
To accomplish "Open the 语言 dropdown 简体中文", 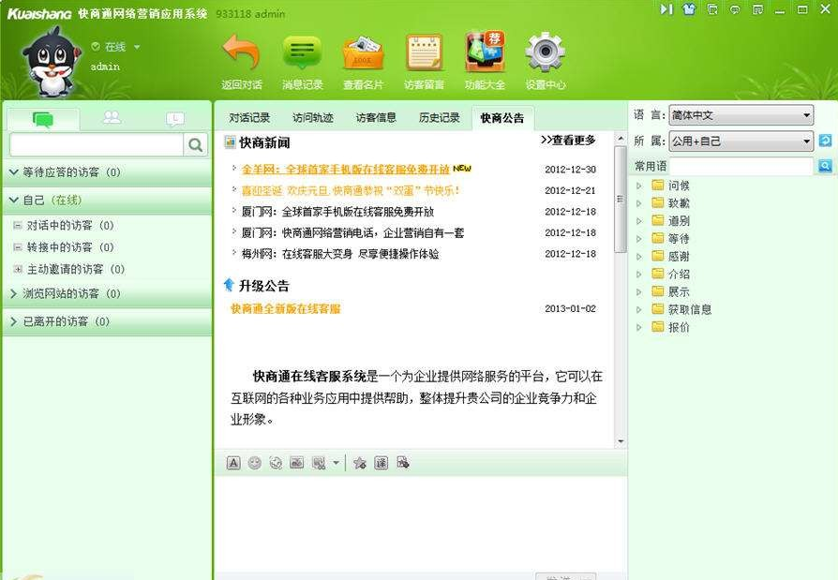I will tap(741, 115).
